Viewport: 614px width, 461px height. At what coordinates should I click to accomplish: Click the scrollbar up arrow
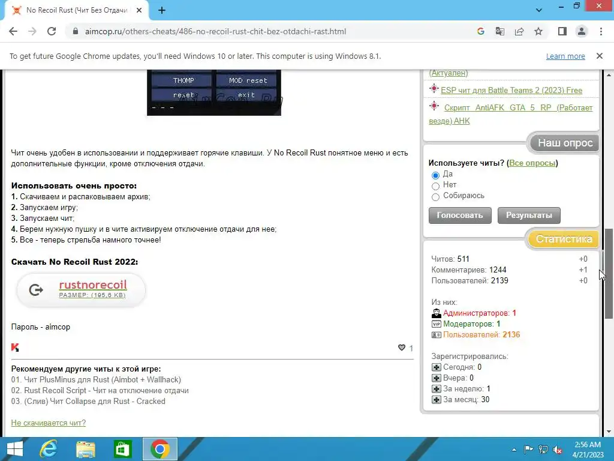(x=609, y=74)
